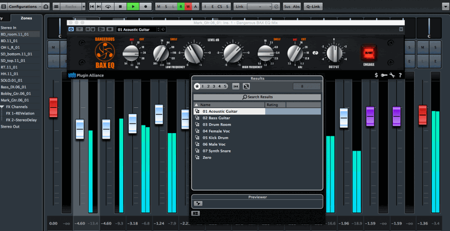Open the Link group dropdown
This screenshot has height=231, width=450.
pos(259,6)
